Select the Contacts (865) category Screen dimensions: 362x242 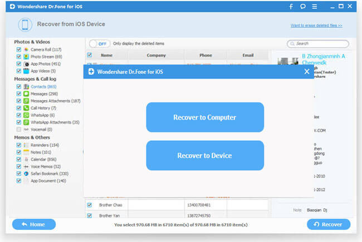click(x=43, y=87)
